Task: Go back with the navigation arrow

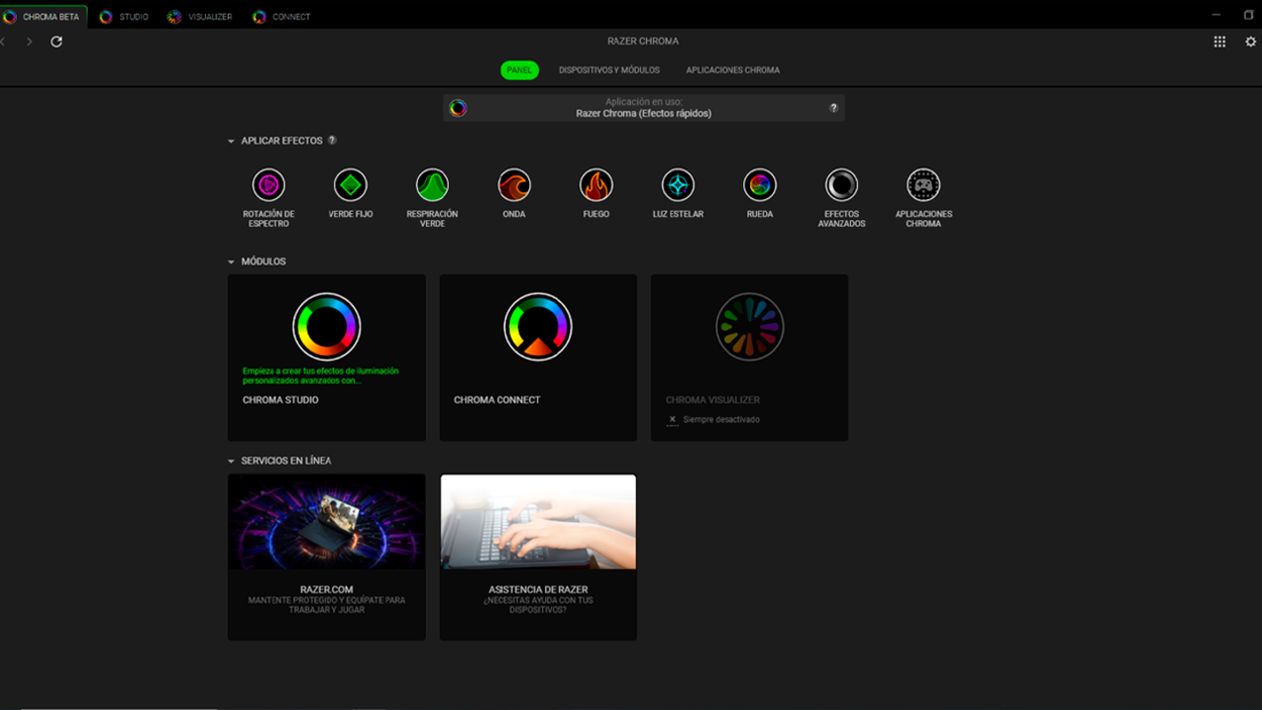Action: pos(4,41)
